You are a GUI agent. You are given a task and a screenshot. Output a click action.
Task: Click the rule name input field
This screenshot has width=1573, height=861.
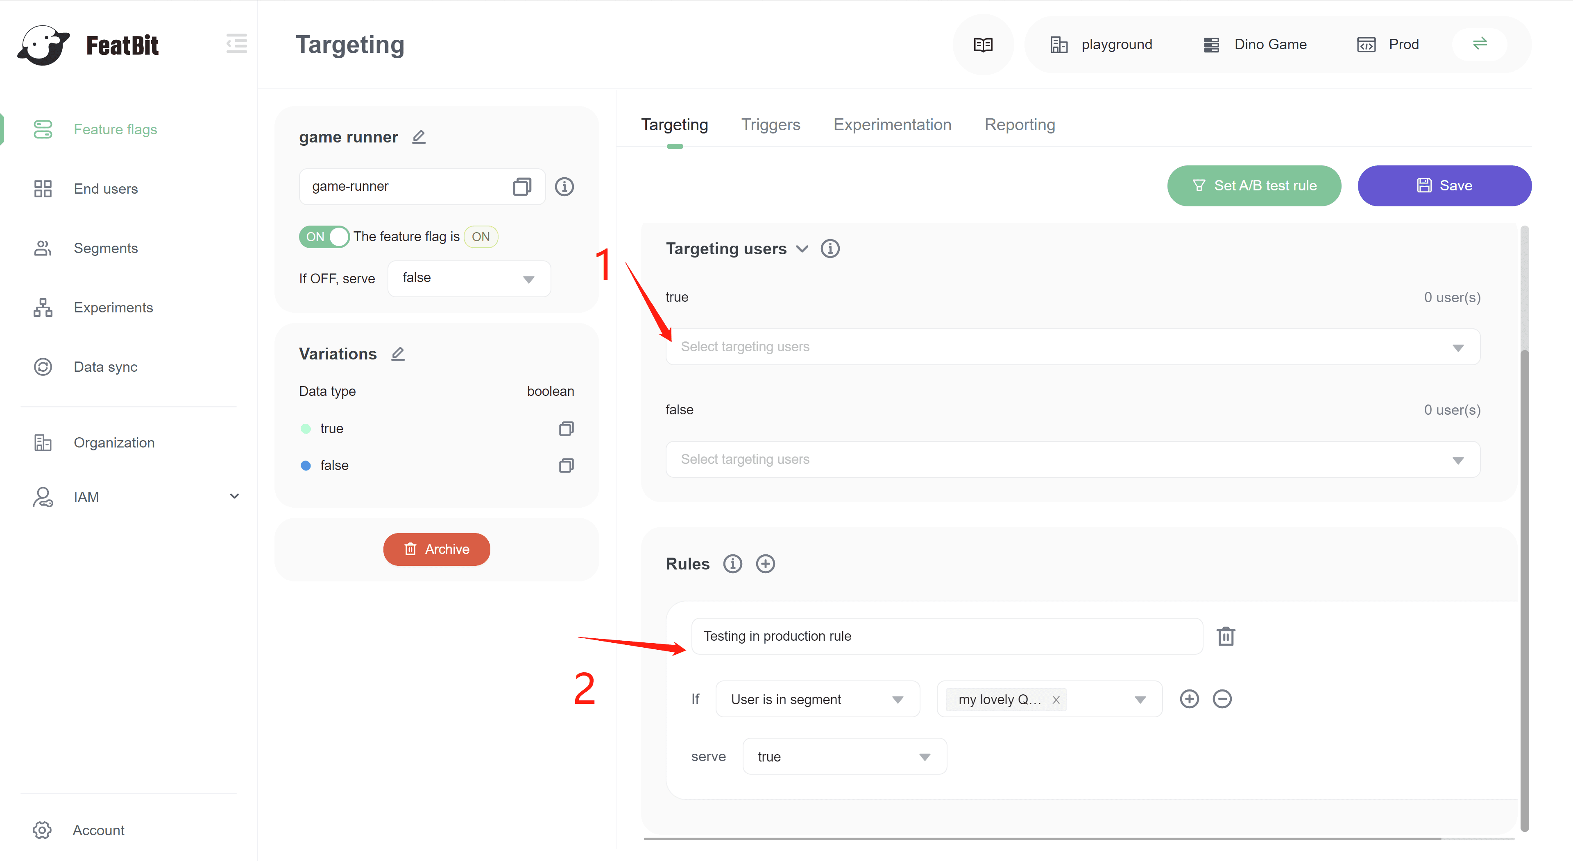947,637
